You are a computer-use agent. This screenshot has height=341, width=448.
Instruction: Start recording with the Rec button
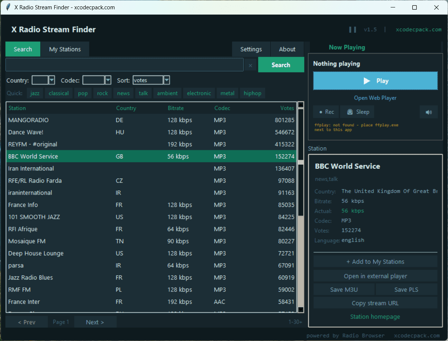tap(326, 112)
